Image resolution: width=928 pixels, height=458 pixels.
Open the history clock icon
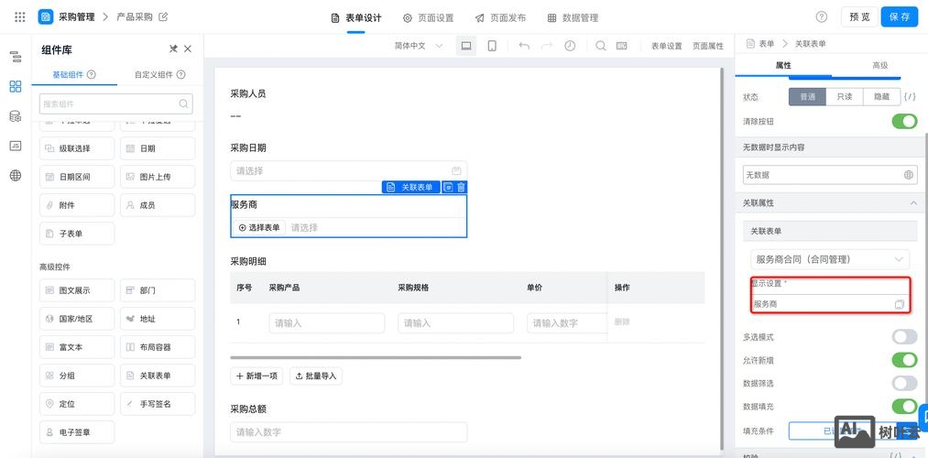click(570, 46)
